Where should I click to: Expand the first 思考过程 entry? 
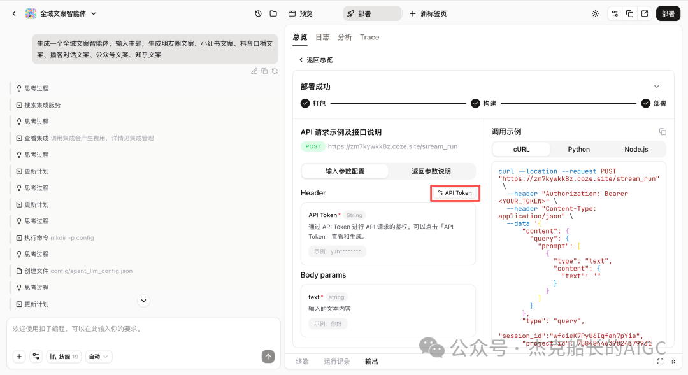(x=32, y=88)
